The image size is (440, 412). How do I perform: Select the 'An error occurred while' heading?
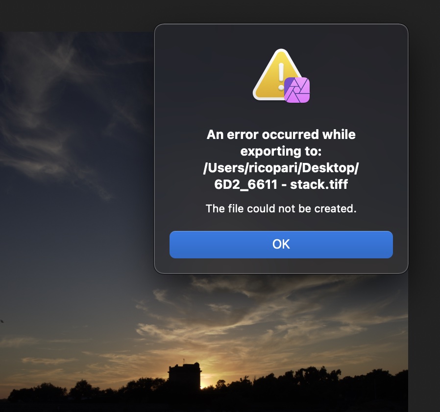(x=281, y=135)
